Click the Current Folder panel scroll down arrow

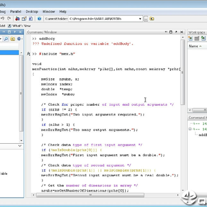click(21, 140)
